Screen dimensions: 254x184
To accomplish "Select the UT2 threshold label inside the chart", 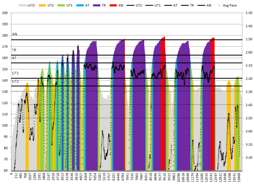I will pos(15,81).
